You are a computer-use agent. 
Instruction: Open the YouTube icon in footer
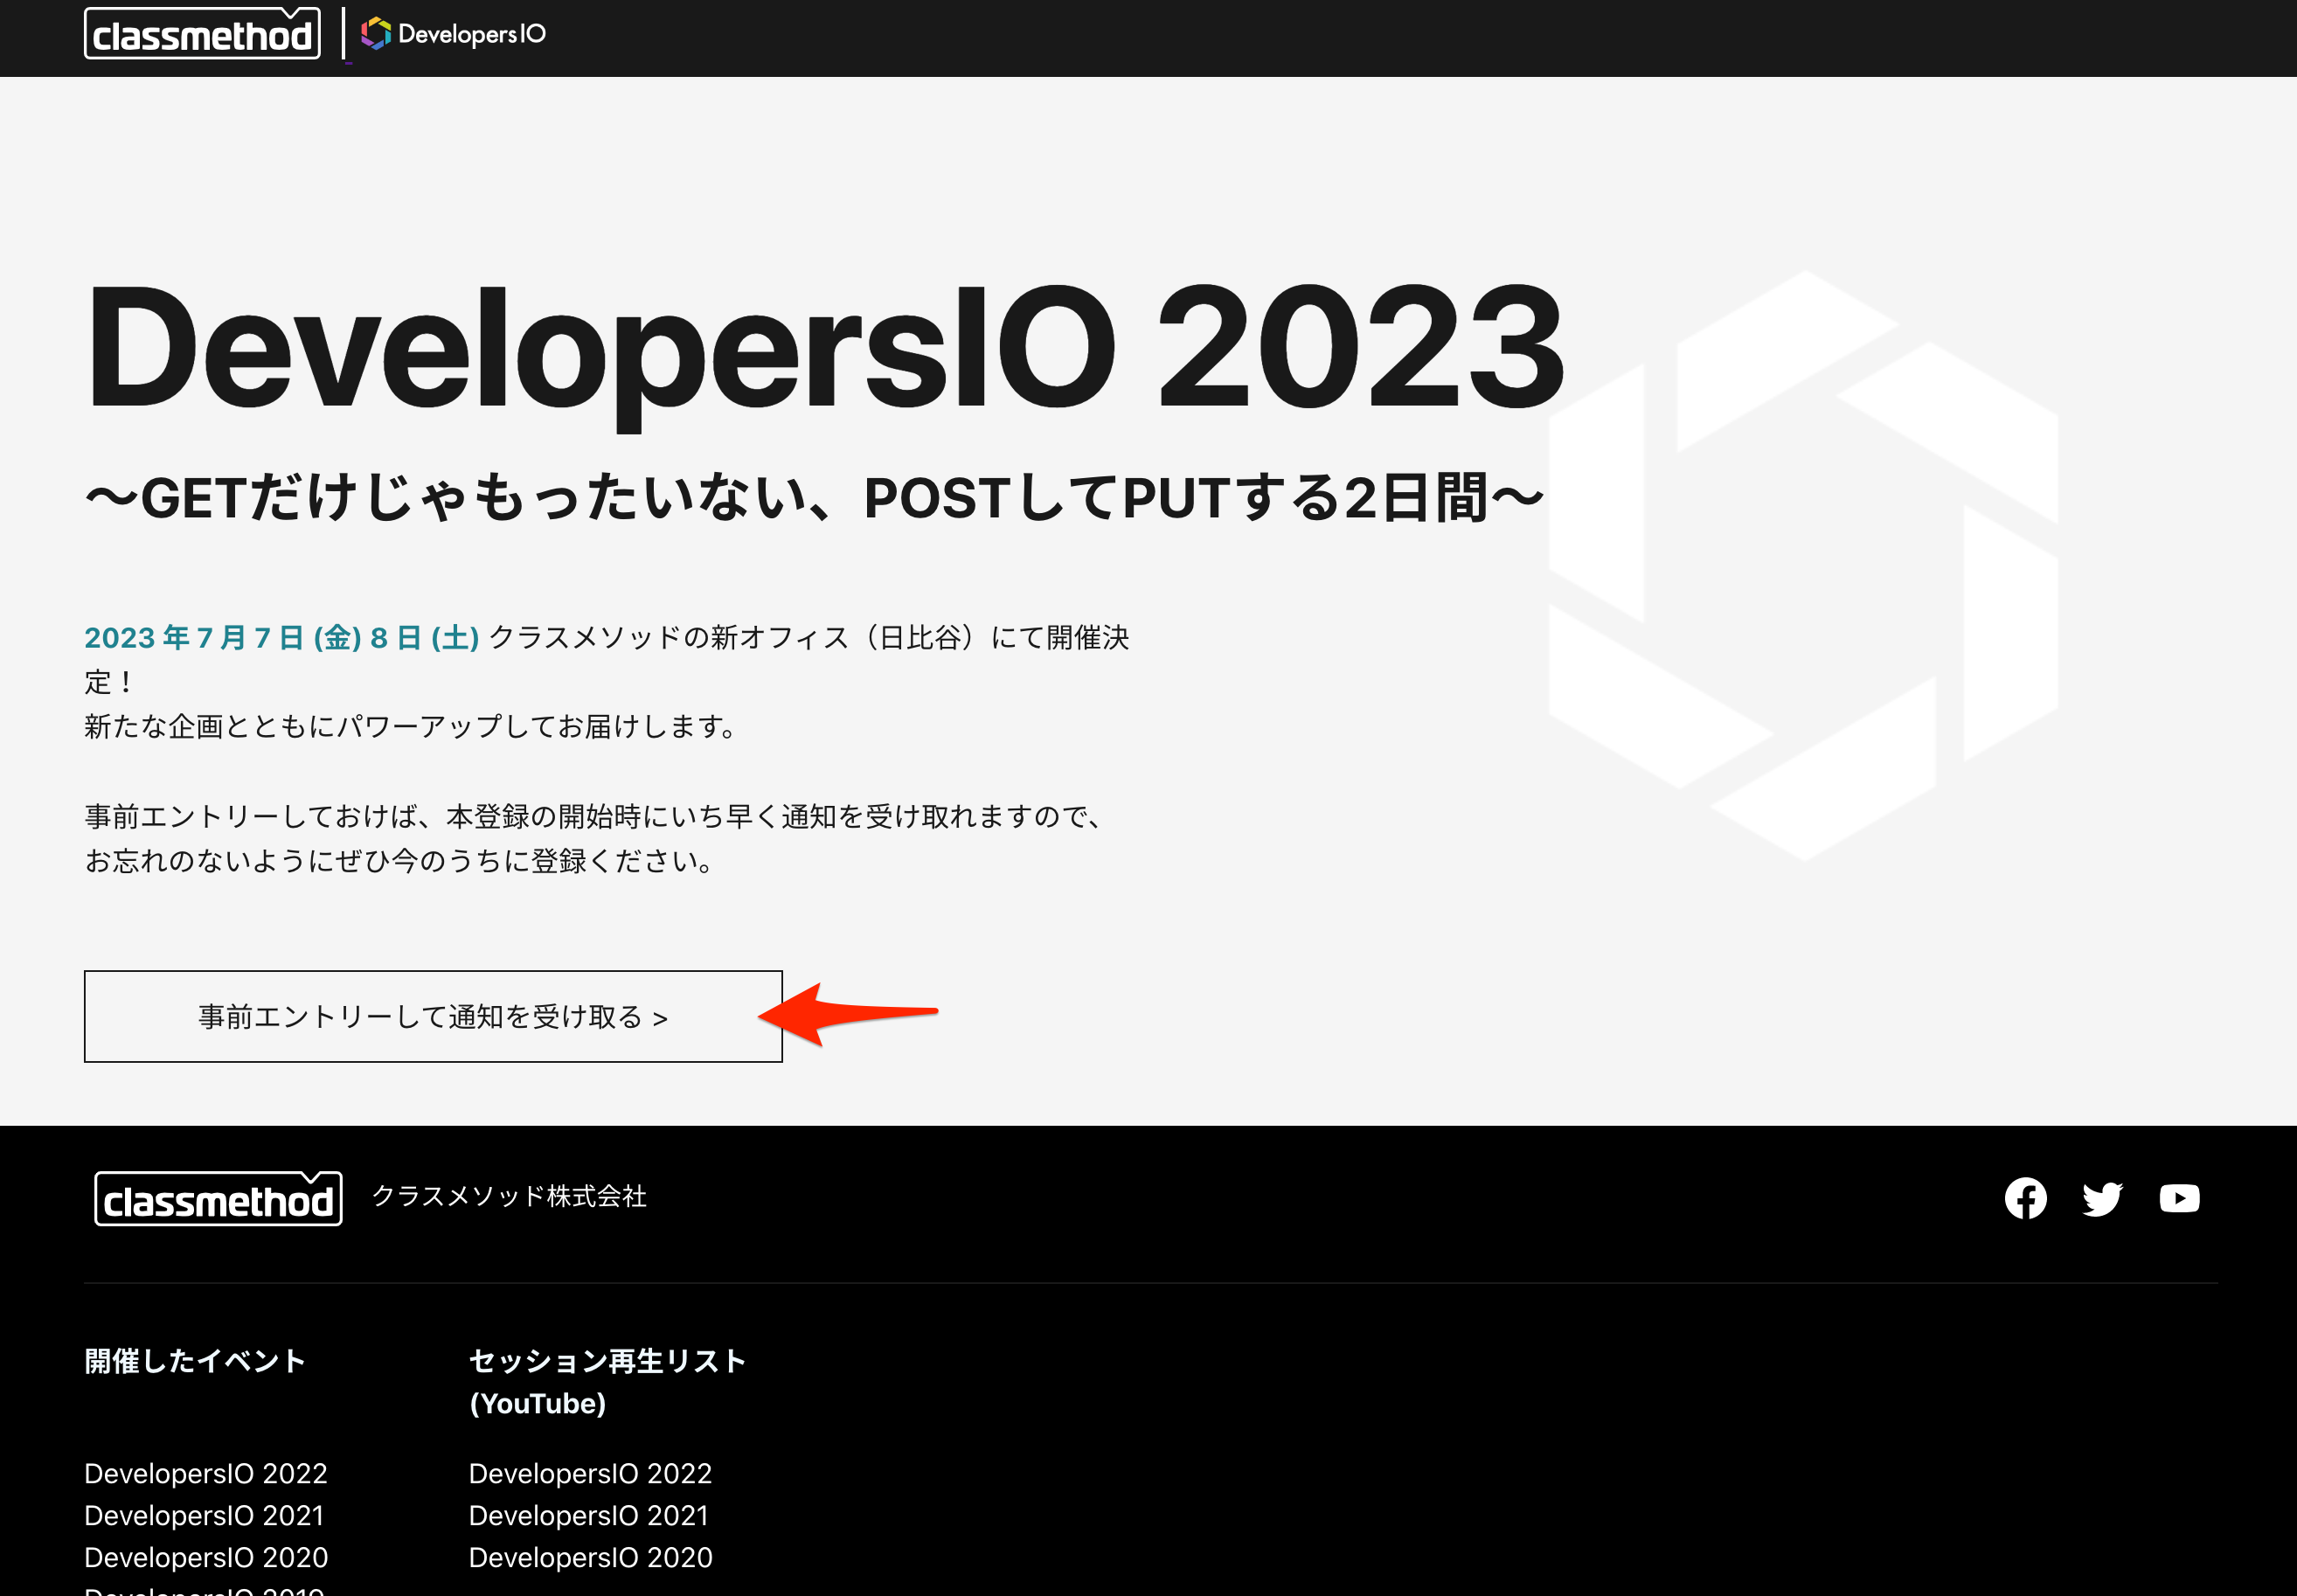[x=2179, y=1198]
